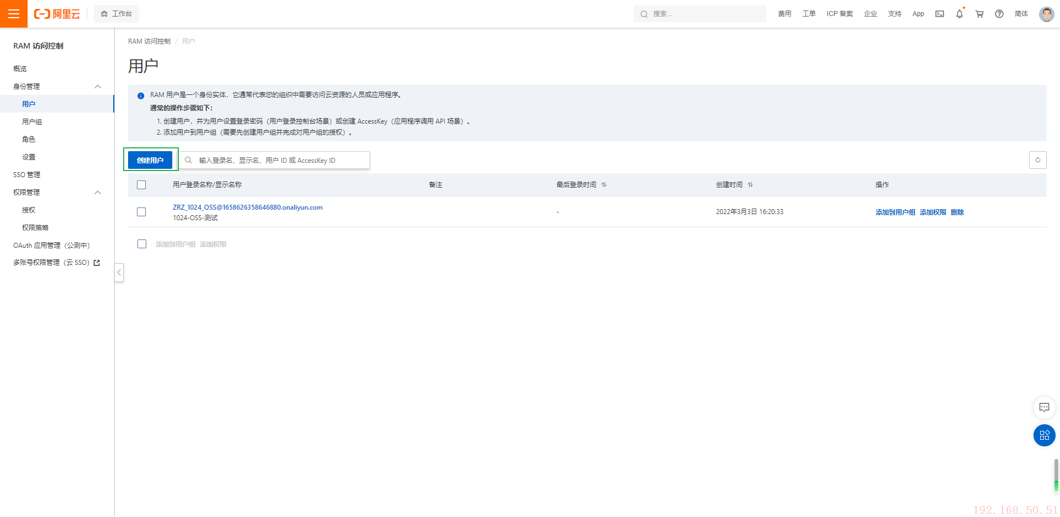Image resolution: width=1060 pixels, height=517 pixels.
Task: Open 费用 in the top navigation
Action: click(785, 14)
